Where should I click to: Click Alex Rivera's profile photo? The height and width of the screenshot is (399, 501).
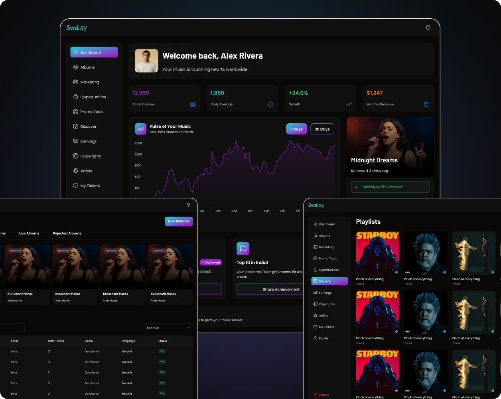(x=146, y=61)
